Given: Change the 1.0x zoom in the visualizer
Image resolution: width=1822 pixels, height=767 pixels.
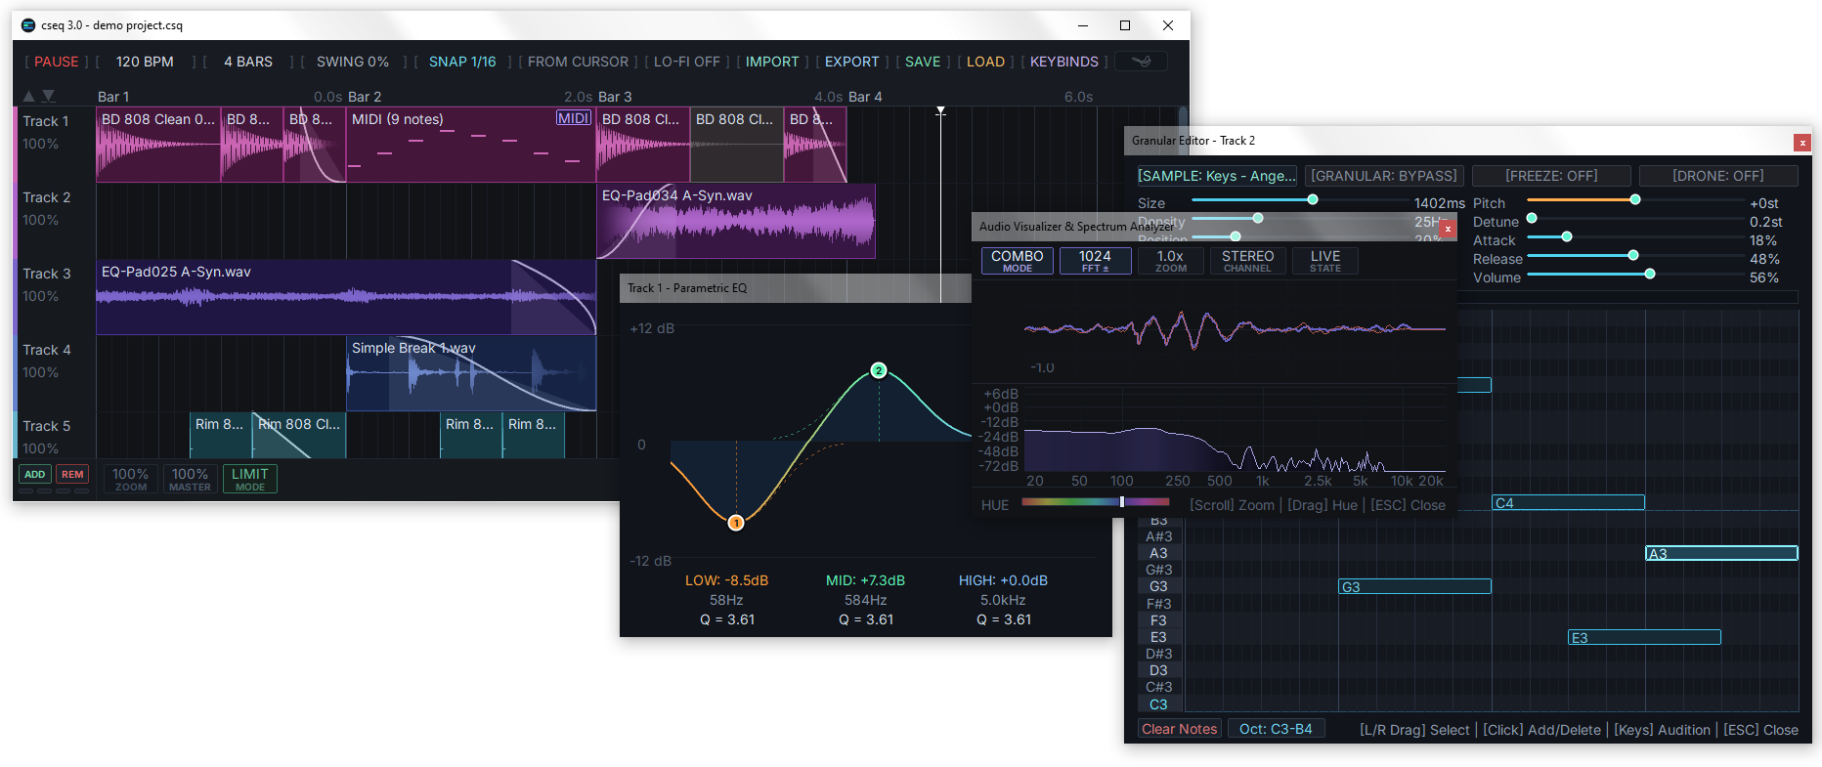Looking at the screenshot, I should (x=1171, y=261).
